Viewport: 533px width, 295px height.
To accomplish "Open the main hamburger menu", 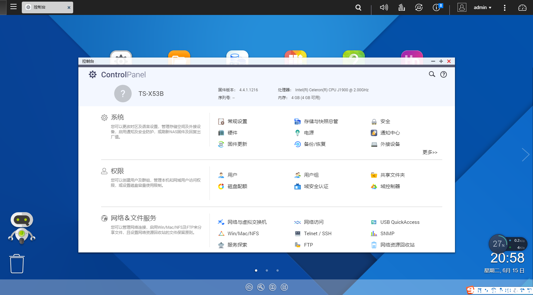I will [x=13, y=7].
